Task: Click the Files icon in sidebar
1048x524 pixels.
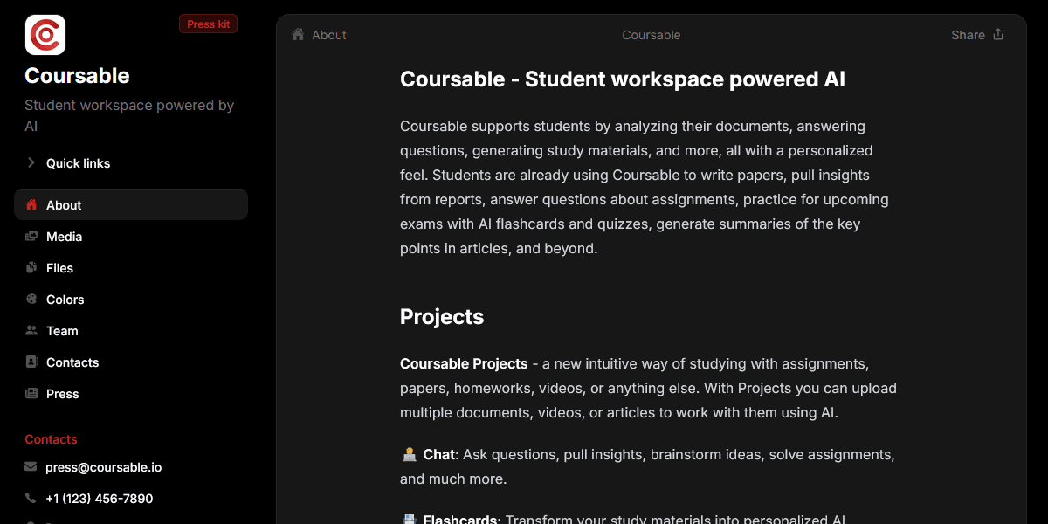Action: [x=31, y=268]
